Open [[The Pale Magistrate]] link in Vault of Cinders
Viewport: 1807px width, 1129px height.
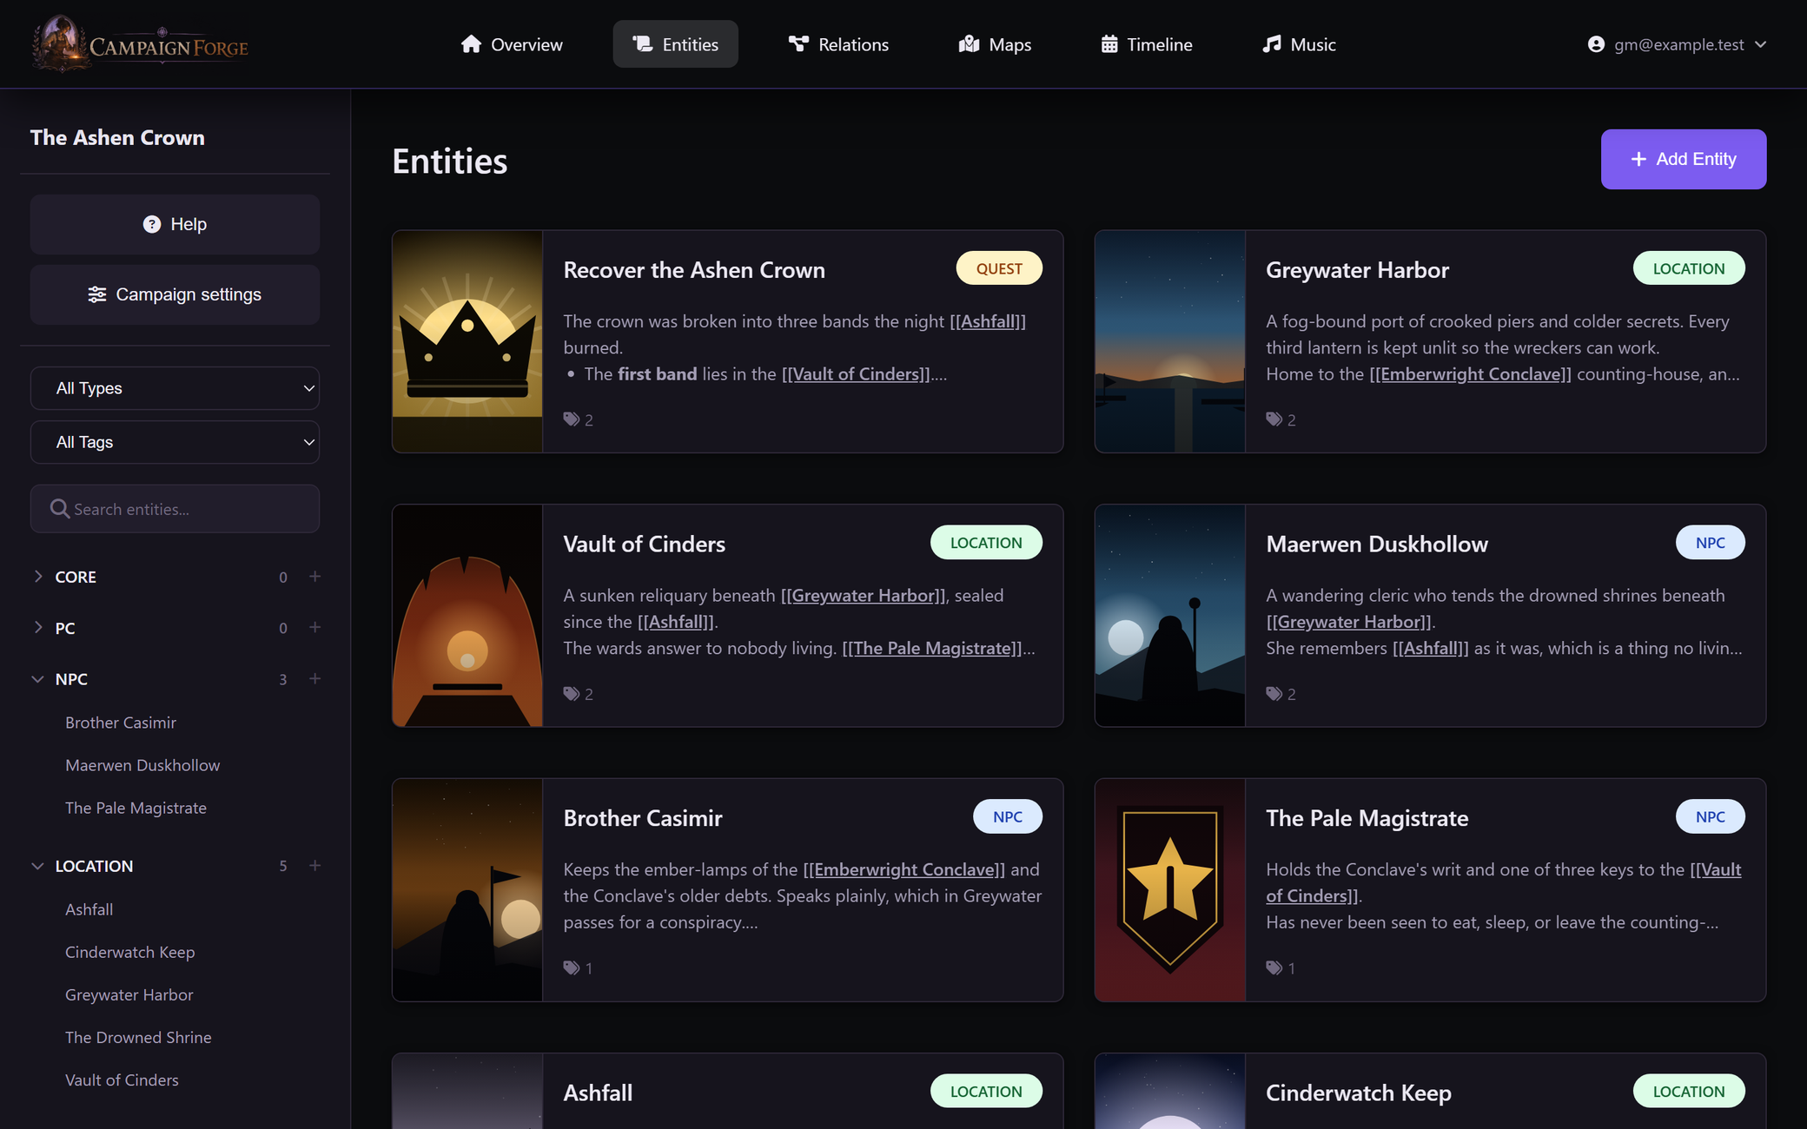[x=932, y=648]
